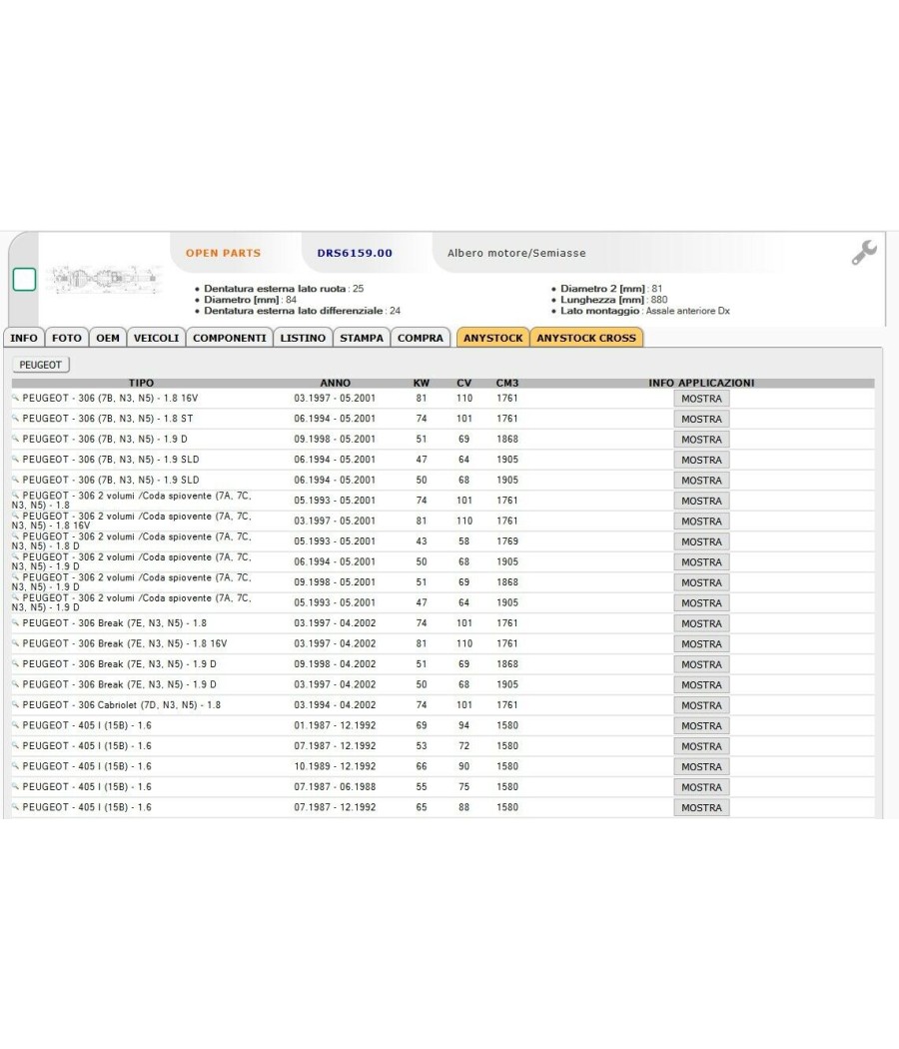This screenshot has height=1049, width=899.
Task: Click MOSTRA for 306 (7B) 1.8 16V row
Action: click(701, 399)
